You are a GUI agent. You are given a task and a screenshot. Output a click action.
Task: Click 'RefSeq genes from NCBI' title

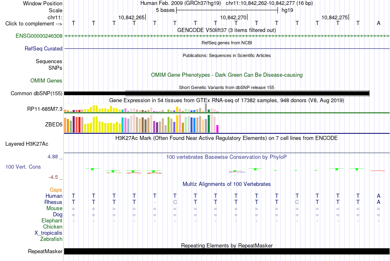[227, 43]
